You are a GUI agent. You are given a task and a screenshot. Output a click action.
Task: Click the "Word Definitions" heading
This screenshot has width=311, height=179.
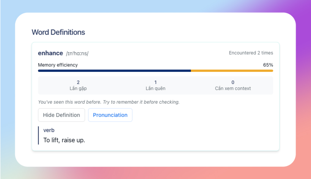click(58, 32)
